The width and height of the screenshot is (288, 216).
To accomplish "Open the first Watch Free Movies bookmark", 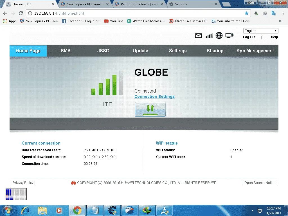I will pos(146,21).
